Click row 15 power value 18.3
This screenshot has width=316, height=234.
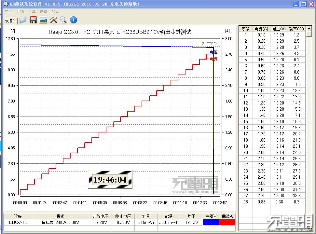297,121
